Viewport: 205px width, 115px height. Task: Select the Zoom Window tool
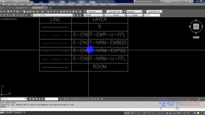[54, 11]
